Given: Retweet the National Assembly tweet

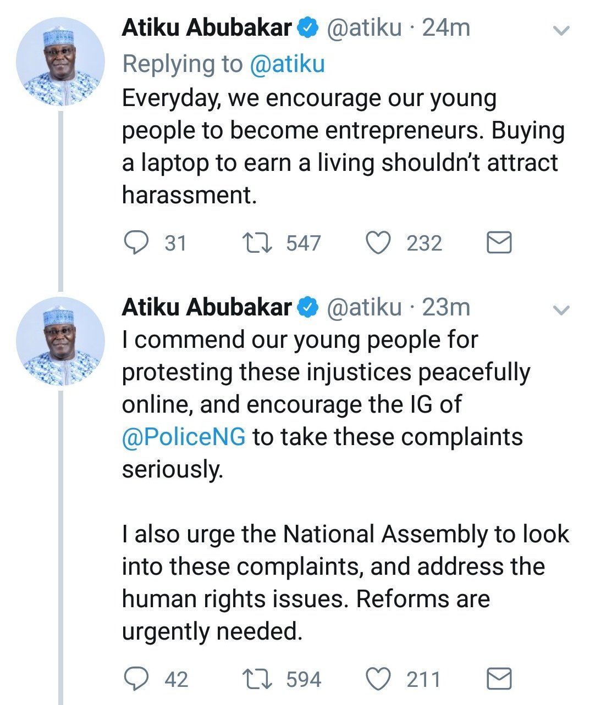Looking at the screenshot, I should pos(258,679).
